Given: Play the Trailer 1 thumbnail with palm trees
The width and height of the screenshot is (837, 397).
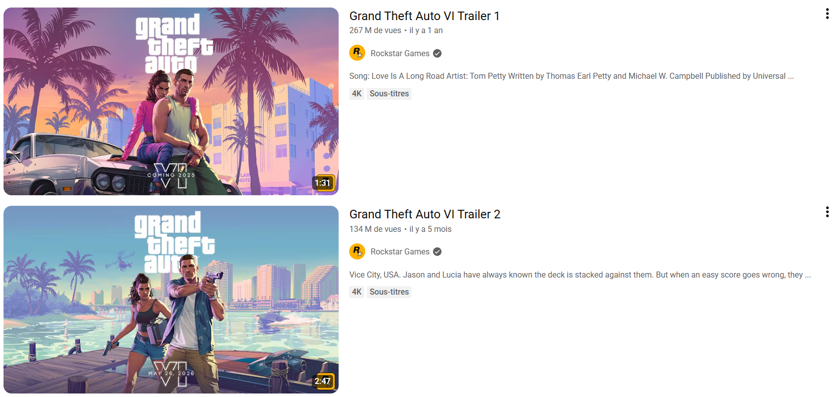Looking at the screenshot, I should pyautogui.click(x=171, y=101).
